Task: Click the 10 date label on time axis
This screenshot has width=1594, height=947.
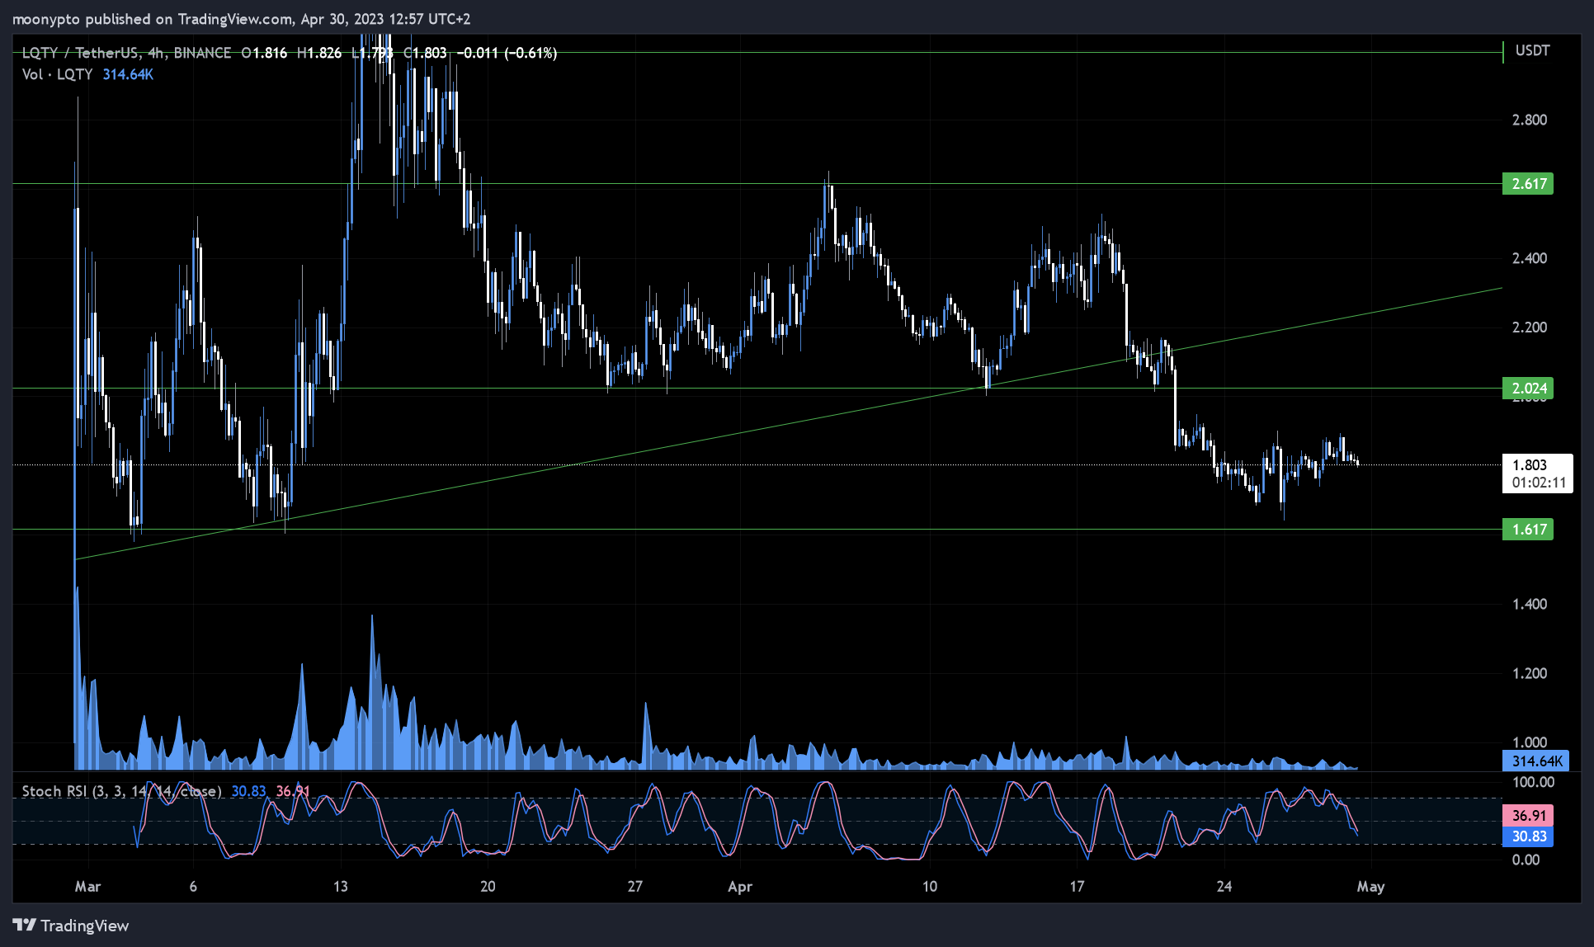Action: [930, 887]
